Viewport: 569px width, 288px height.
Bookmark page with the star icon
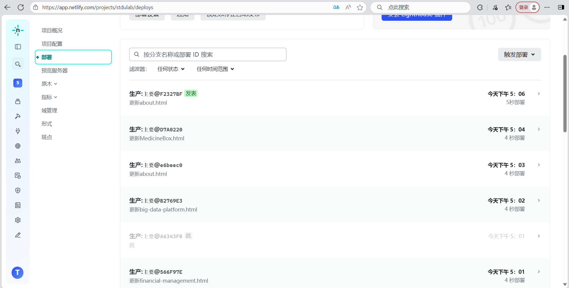tap(360, 7)
